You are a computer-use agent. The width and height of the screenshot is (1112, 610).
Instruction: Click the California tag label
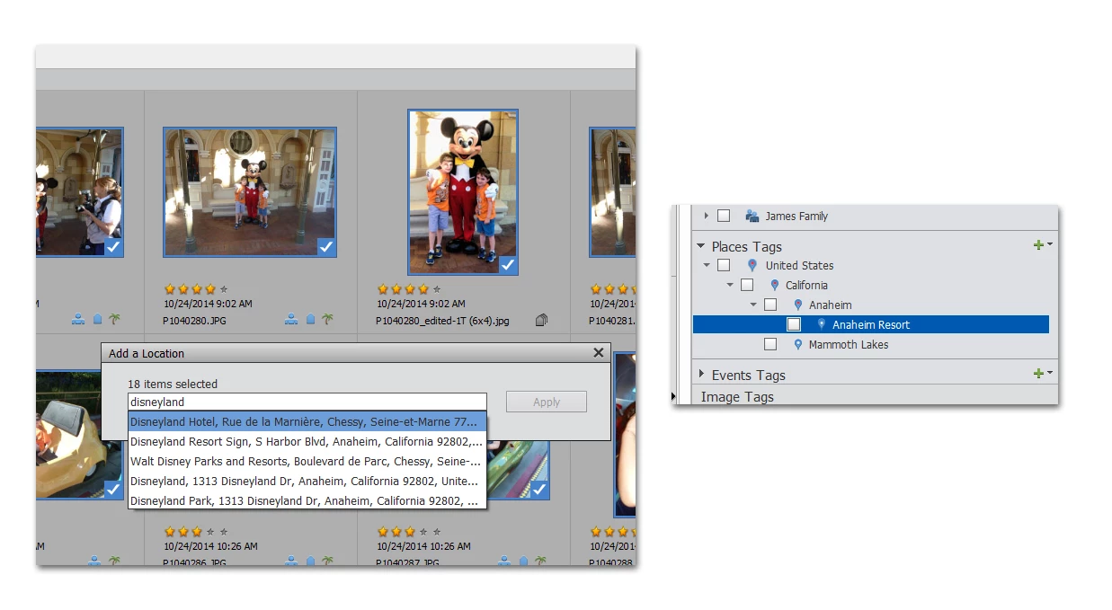click(x=806, y=286)
